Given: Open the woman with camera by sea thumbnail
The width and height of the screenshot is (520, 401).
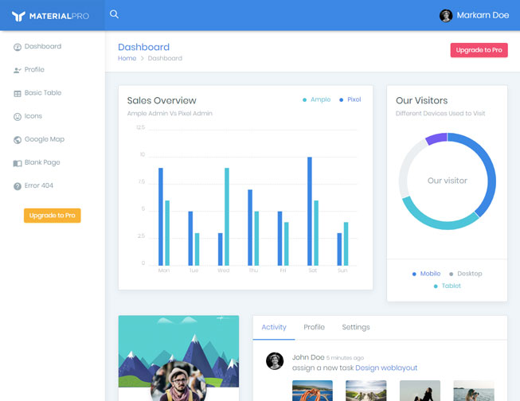Looking at the screenshot, I should click(x=474, y=391).
